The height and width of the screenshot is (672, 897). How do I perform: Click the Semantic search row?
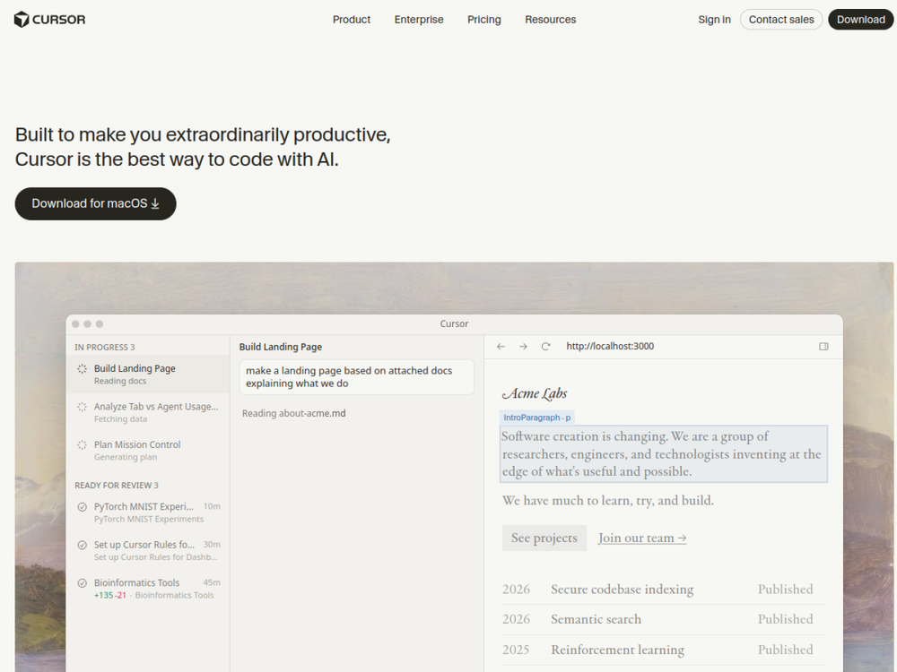pos(664,619)
